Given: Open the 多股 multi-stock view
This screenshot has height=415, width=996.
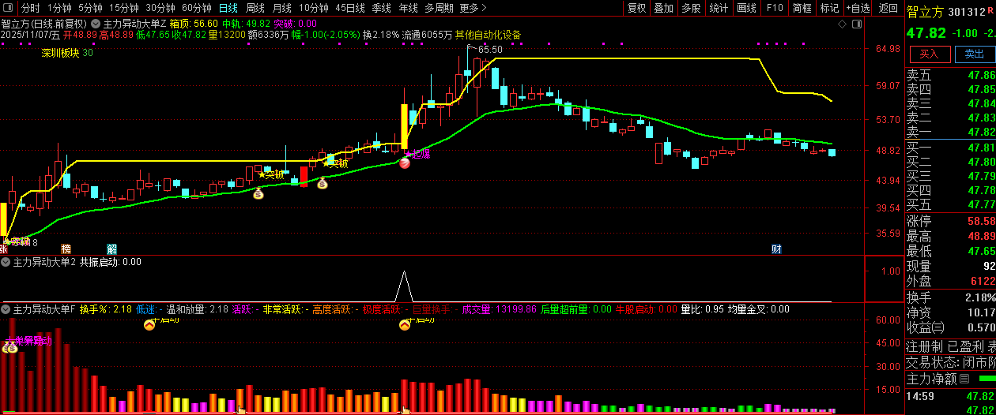Looking at the screenshot, I should point(691,8).
